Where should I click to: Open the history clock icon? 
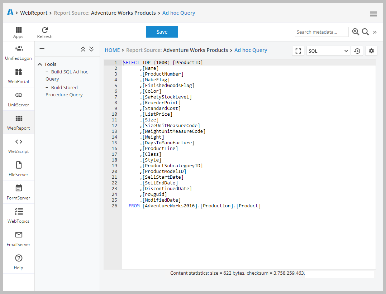(x=357, y=51)
